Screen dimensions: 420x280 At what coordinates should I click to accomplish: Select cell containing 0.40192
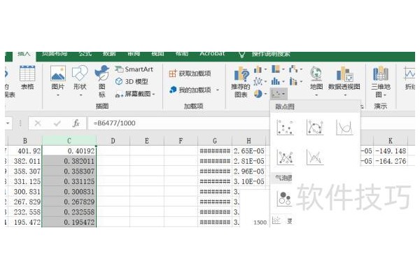click(69, 151)
